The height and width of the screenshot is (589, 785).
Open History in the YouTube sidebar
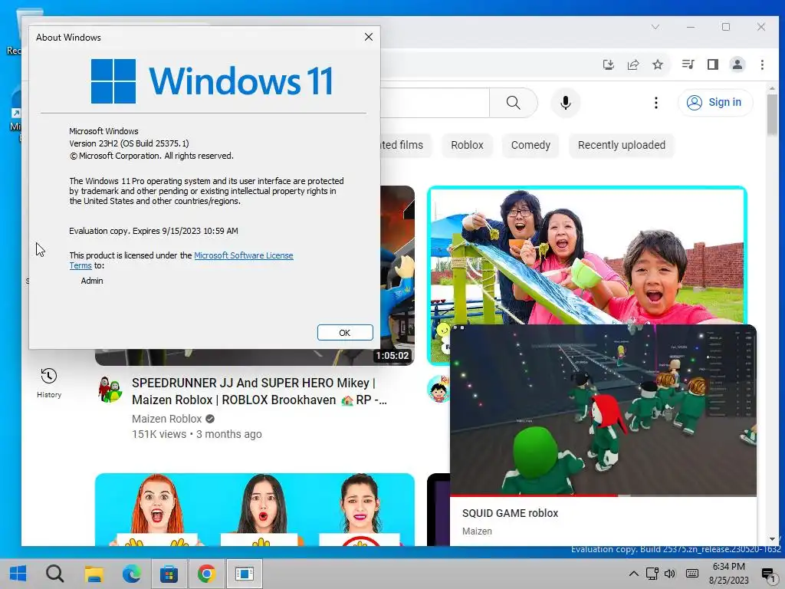49,383
